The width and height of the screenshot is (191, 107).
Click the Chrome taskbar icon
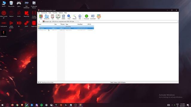point(17,105)
